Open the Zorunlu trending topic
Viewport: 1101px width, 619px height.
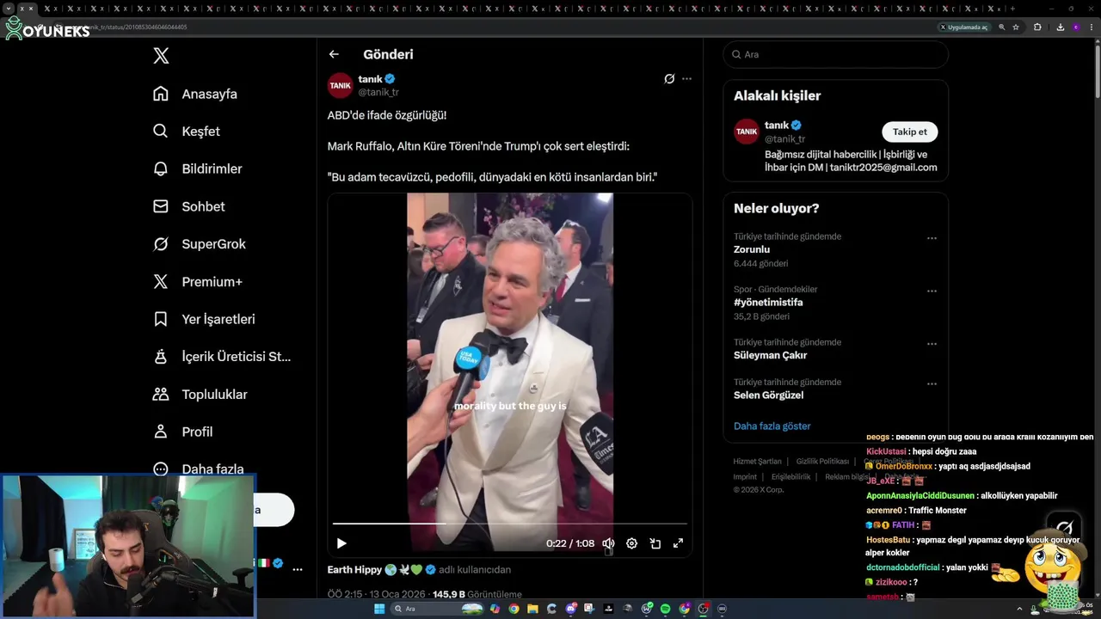tap(752, 249)
